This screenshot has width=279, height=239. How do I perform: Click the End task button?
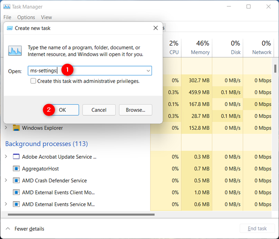pyautogui.click(x=257, y=228)
